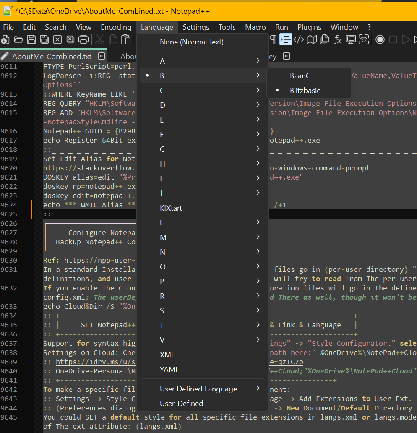Open the Window menu
The image size is (417, 433).
(344, 27)
